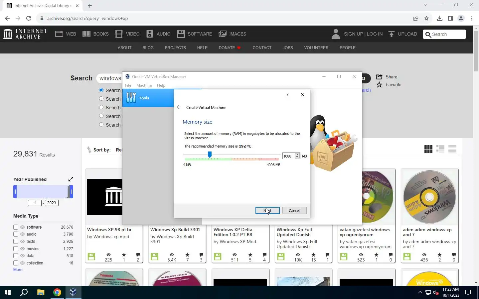Click the left year range slider handle
The image size is (479, 299).
(15, 192)
